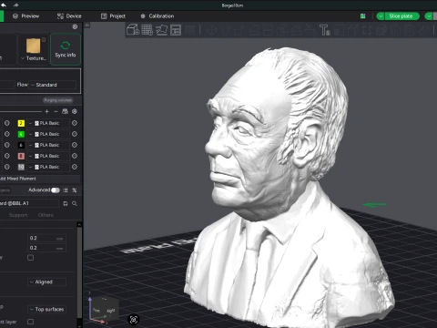Open PLA Basic dropdown for filament 4
The image size is (437, 328).
48,134
